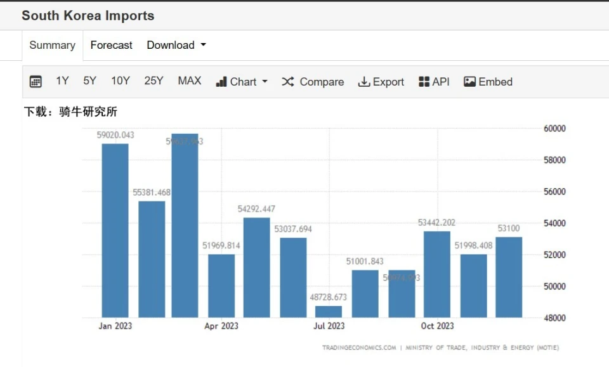Screen dimensions: 609x367
Task: Click the January 2023 bar 59020.043
Action: click(x=115, y=231)
